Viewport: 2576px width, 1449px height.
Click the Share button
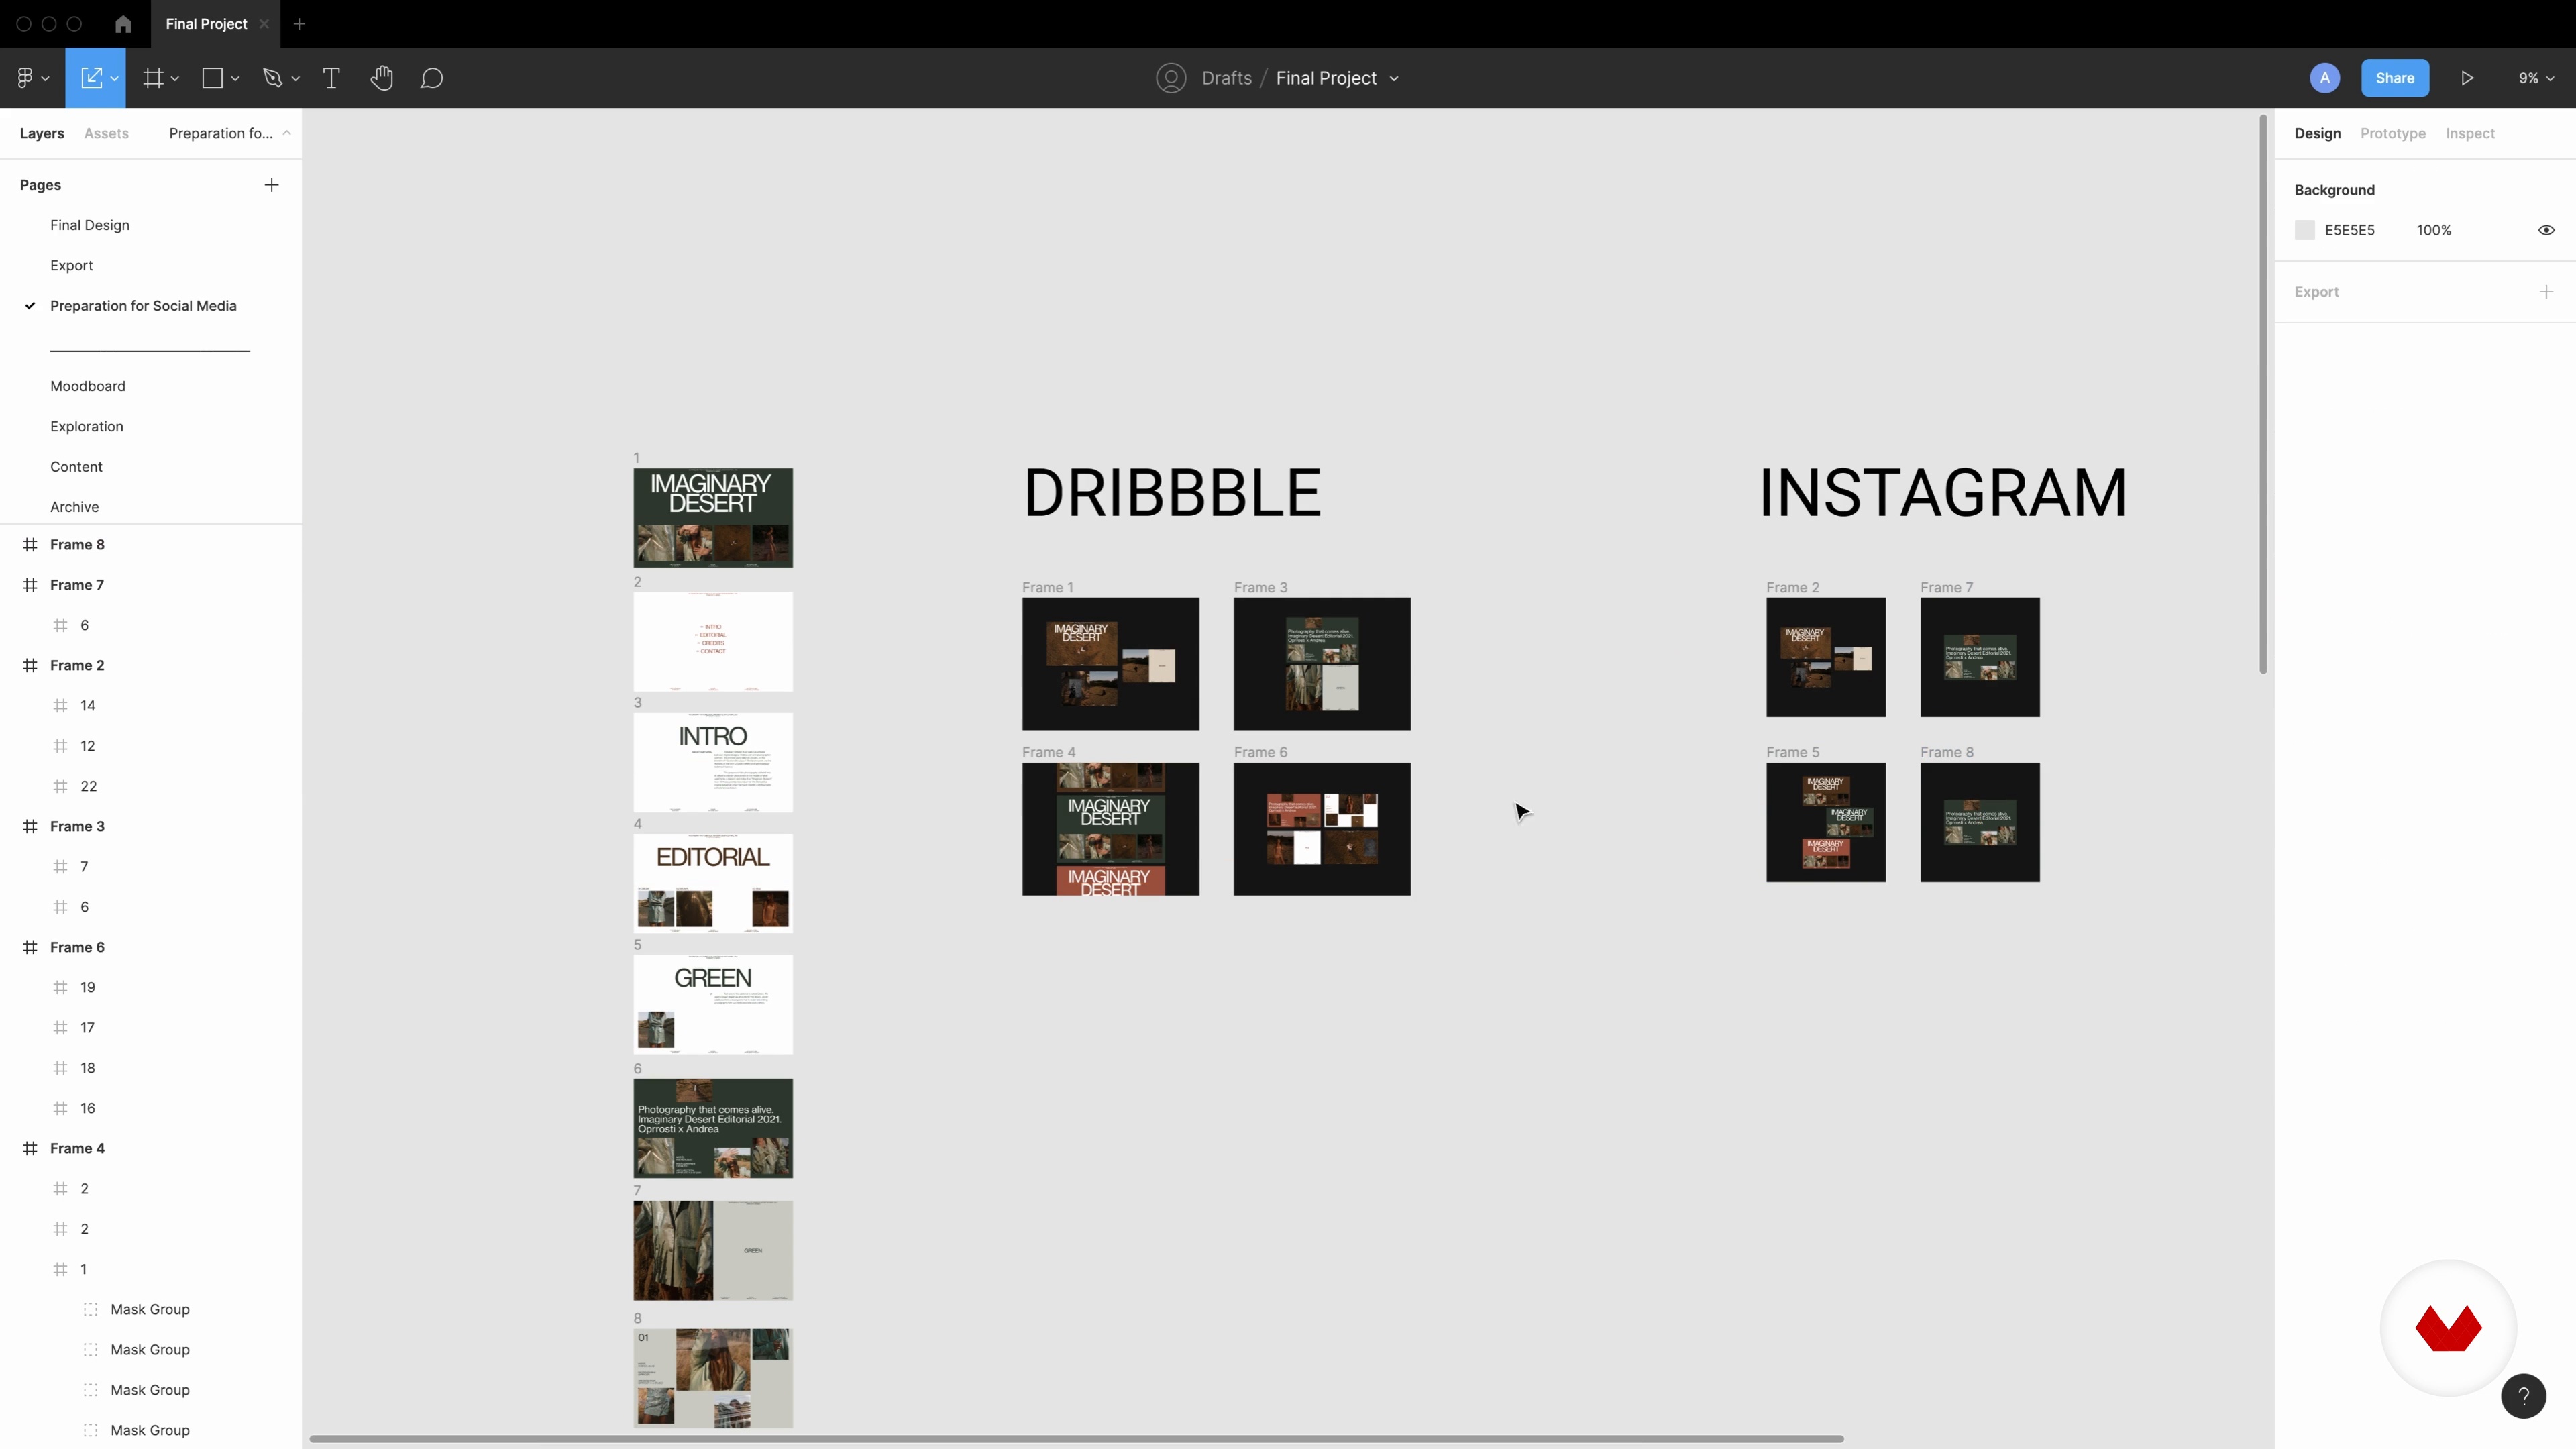pos(2395,78)
